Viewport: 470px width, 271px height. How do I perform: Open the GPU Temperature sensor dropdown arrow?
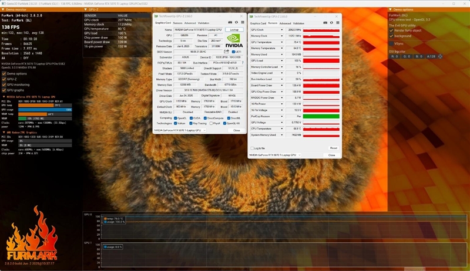[x=281, y=42]
